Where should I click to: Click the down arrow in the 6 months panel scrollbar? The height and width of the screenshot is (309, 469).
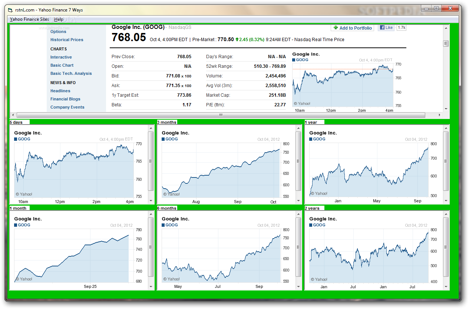pos(298,286)
